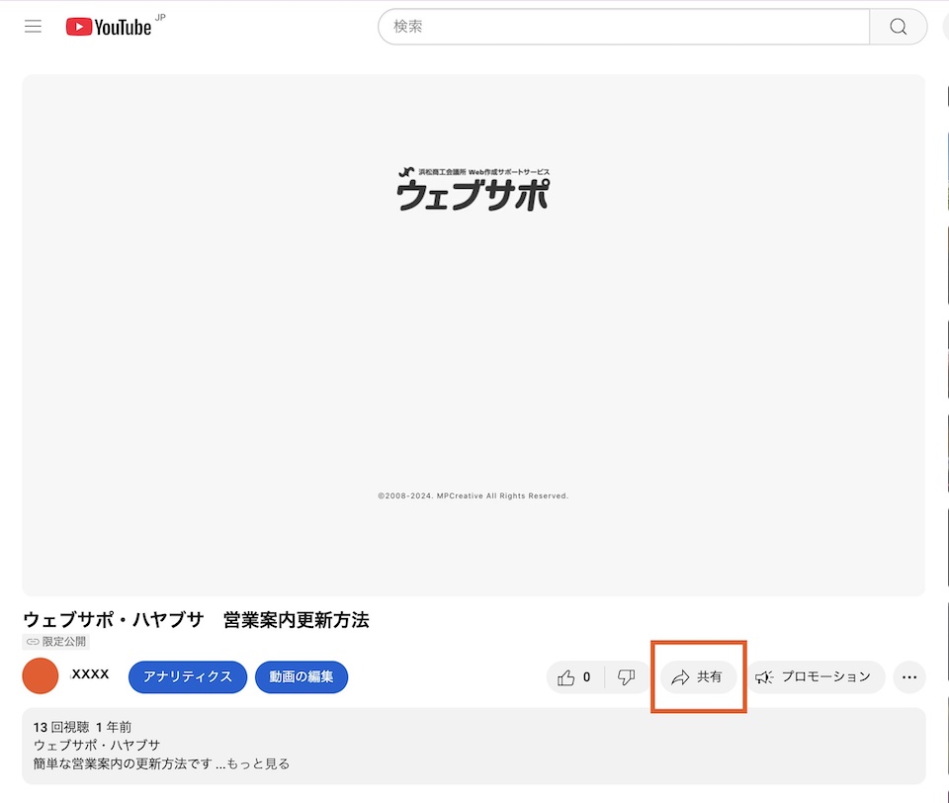This screenshot has width=949, height=803.
Task: Click the 動画の編集 button
Action: pyautogui.click(x=302, y=677)
